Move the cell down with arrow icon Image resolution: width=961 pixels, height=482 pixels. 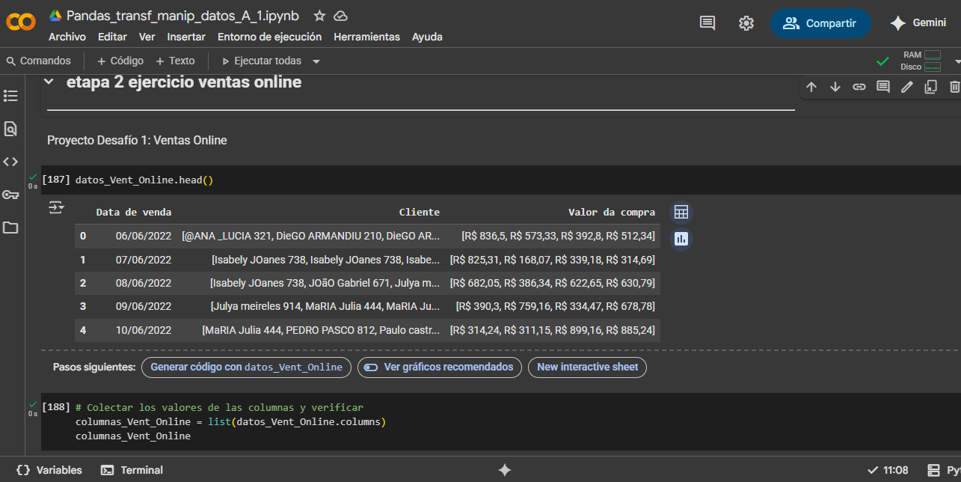(x=835, y=87)
